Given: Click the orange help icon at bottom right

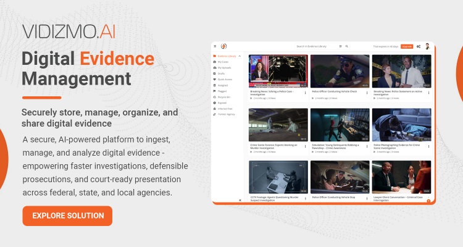Looking at the screenshot, I should (428, 201).
